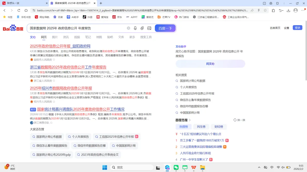This screenshot has width=307, height=172.
Task: Click the 问文心 button
Action: point(210,64)
